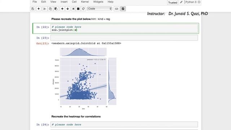This screenshot has height=130, width=231.
Task: Click the pencil edit mode indicator
Action: click(x=181, y=2)
